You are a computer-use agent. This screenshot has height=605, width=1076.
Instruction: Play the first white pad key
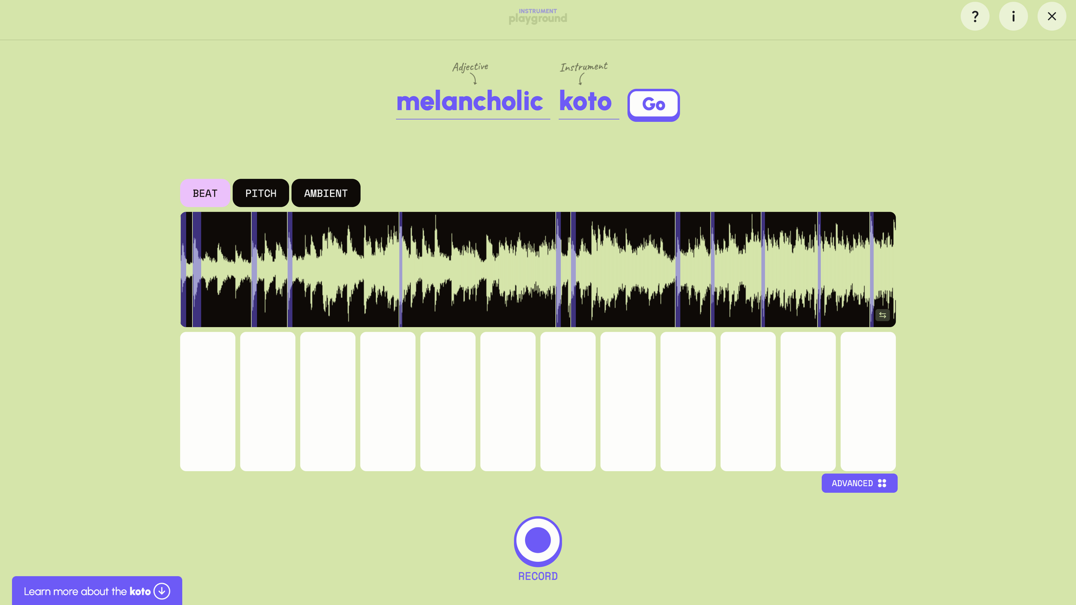point(207,402)
